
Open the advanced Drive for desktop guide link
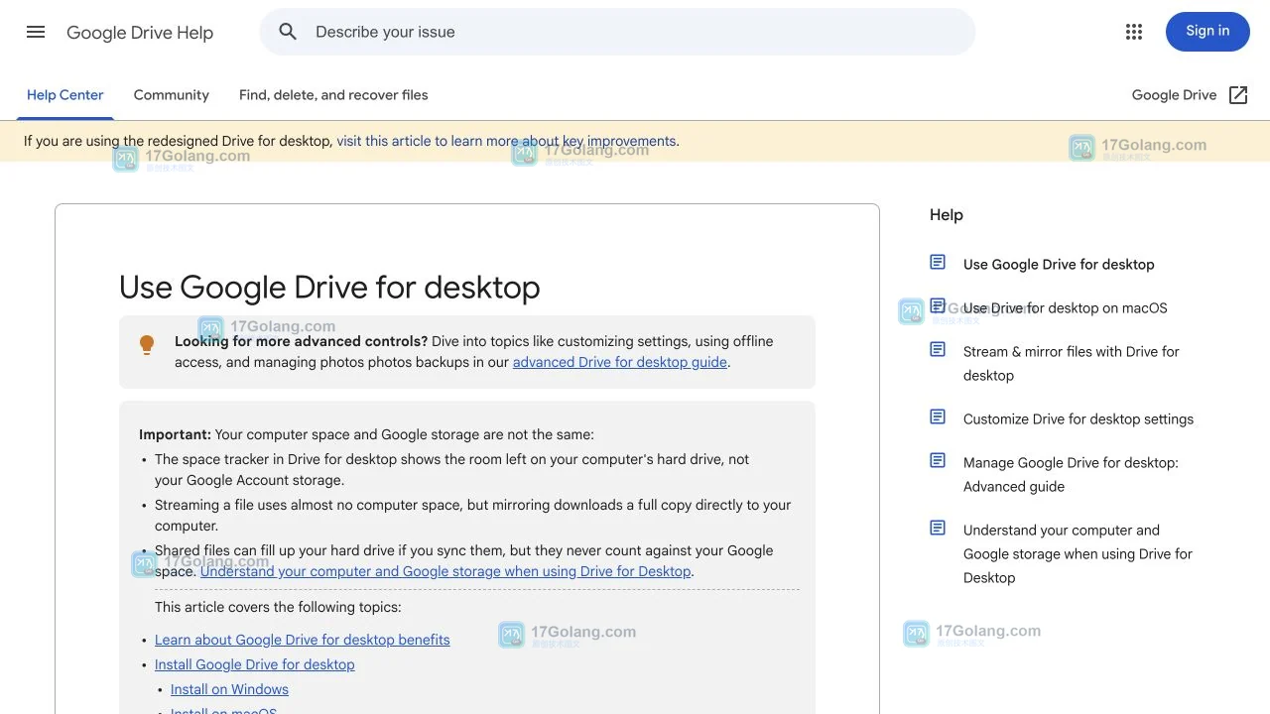620,362
